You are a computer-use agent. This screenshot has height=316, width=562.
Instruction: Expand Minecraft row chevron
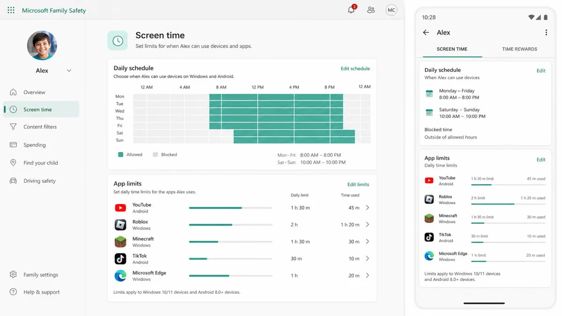click(367, 242)
